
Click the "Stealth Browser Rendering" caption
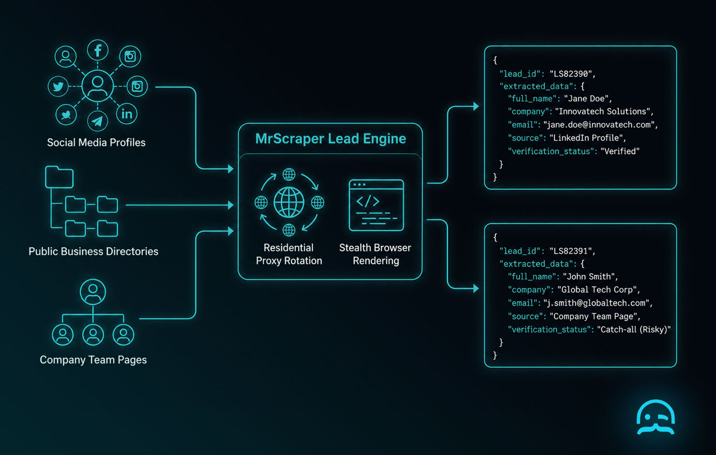click(x=375, y=254)
